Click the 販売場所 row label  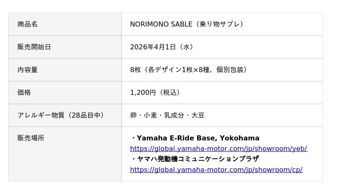(x=31, y=138)
